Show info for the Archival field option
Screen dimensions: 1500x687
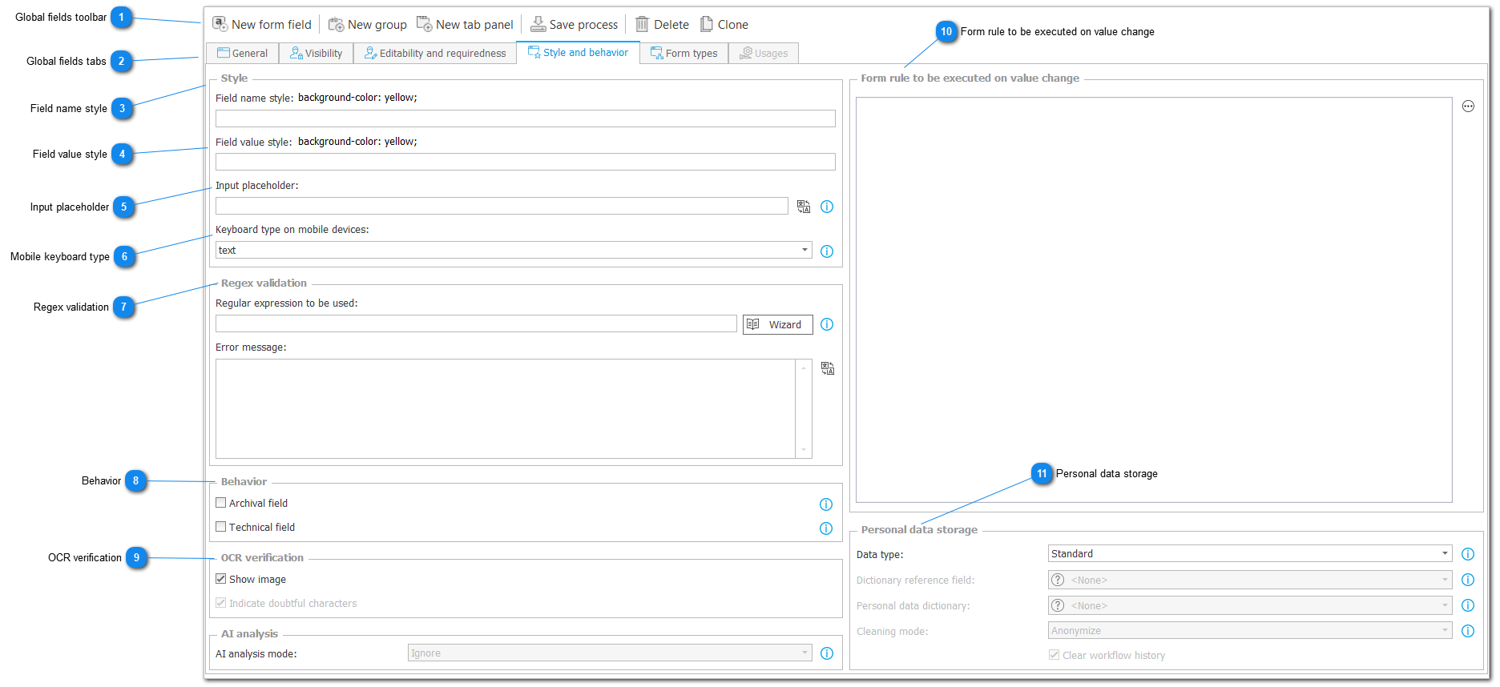[x=826, y=504]
